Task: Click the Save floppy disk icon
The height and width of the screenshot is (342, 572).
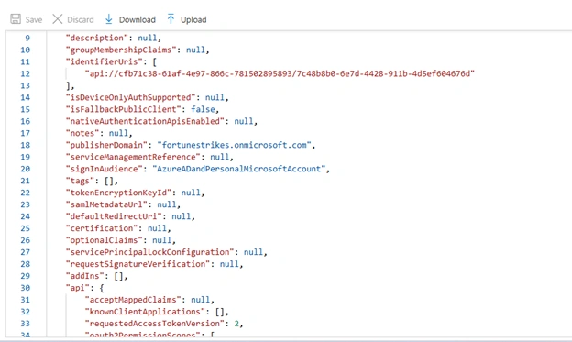Action: pyautogui.click(x=16, y=19)
